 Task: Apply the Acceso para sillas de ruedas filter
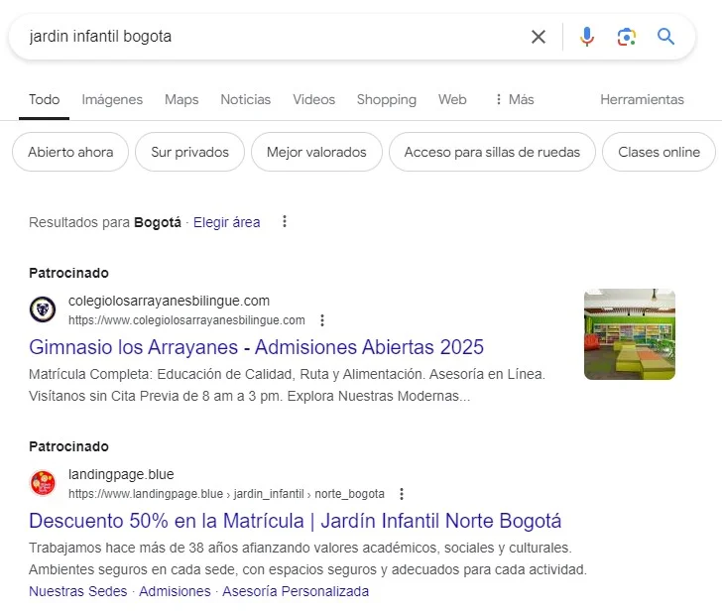(492, 152)
